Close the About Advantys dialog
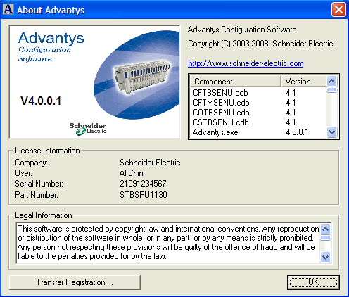The height and width of the screenshot is (297, 349). 338,10
